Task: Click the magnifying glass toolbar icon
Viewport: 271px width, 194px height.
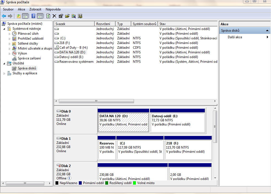Action: coord(73,16)
